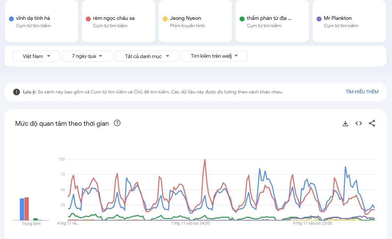Image resolution: width=392 pixels, height=239 pixels.
Task: Download the interest over time chart data
Action: click(345, 124)
